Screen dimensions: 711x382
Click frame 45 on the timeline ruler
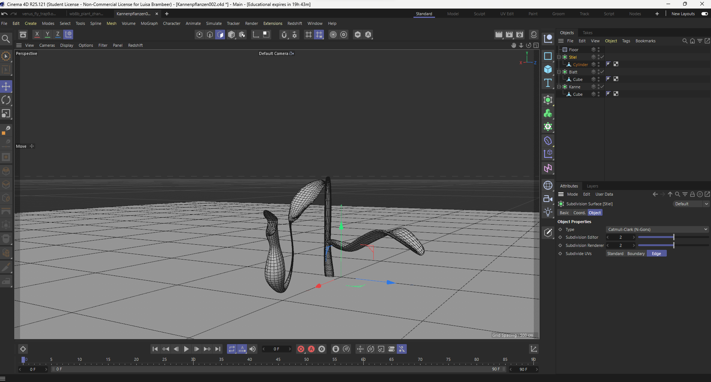pos(278,359)
